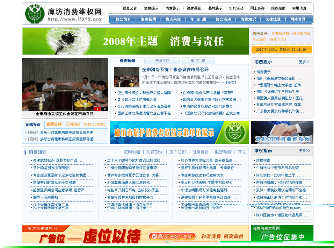334x248 pixels.
Task: Click 网上咨询 in the top menu
Action: click(x=257, y=8)
